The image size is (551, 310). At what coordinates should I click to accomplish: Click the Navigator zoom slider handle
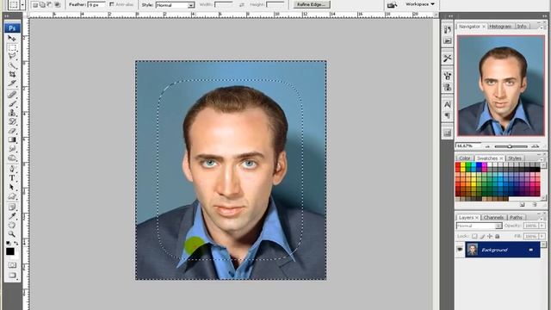pyautogui.click(x=510, y=146)
